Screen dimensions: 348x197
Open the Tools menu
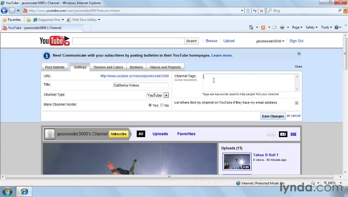point(326,27)
